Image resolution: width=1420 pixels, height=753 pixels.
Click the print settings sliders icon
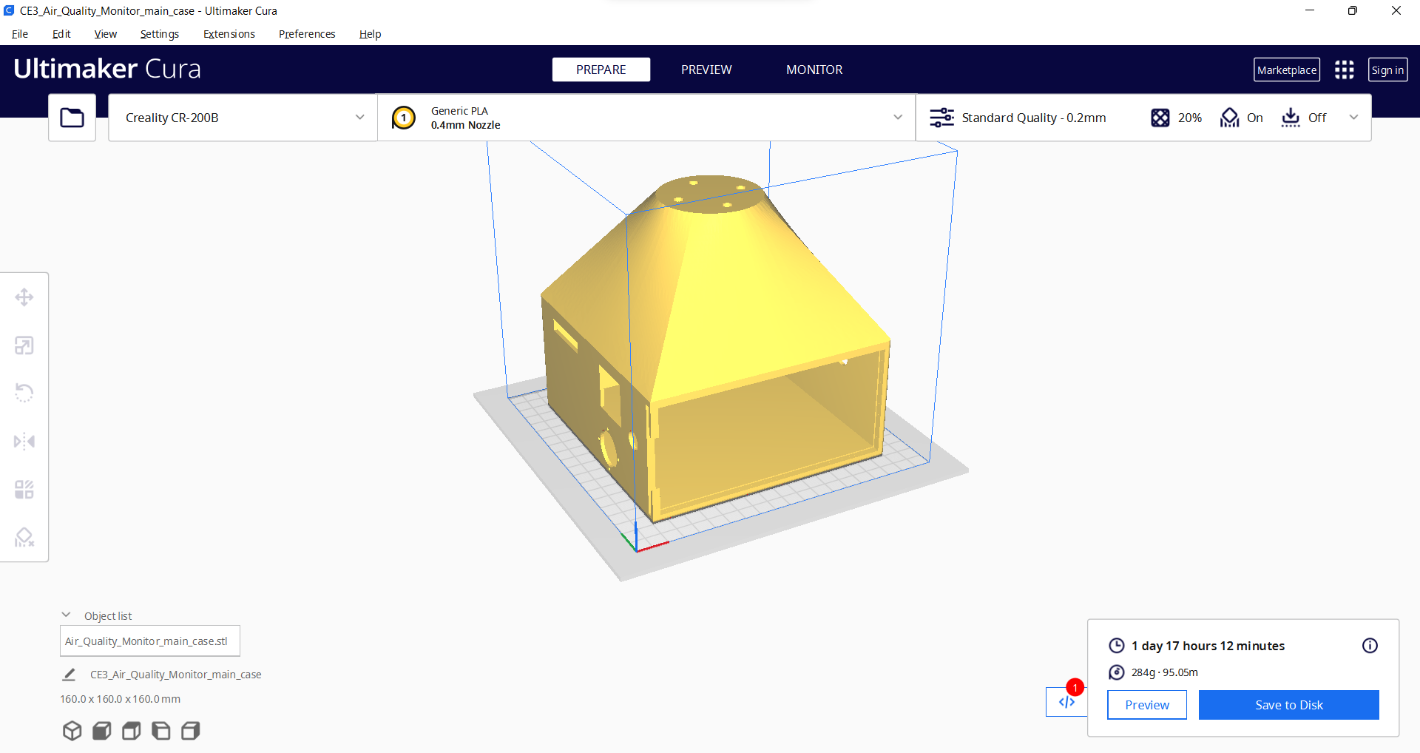[x=941, y=118]
